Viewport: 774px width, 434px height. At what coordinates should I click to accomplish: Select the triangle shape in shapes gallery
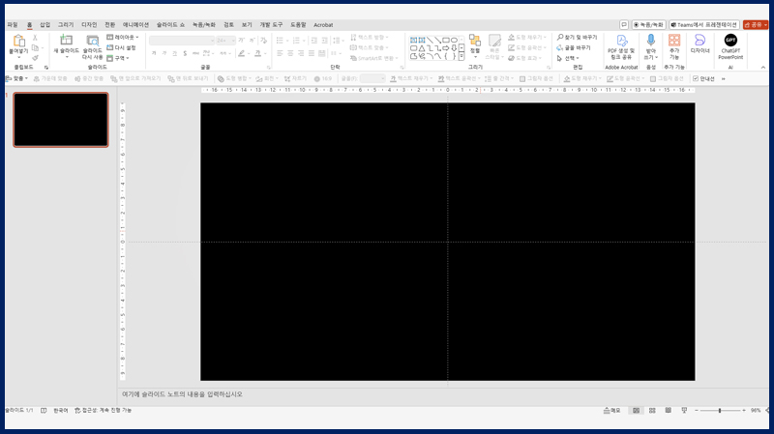422,48
